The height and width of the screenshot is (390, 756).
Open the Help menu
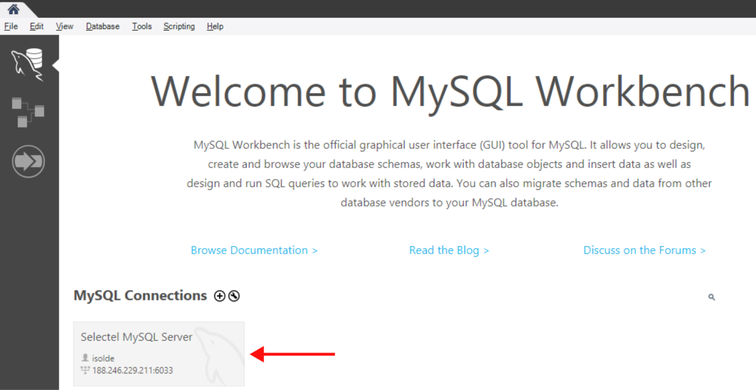tap(215, 26)
